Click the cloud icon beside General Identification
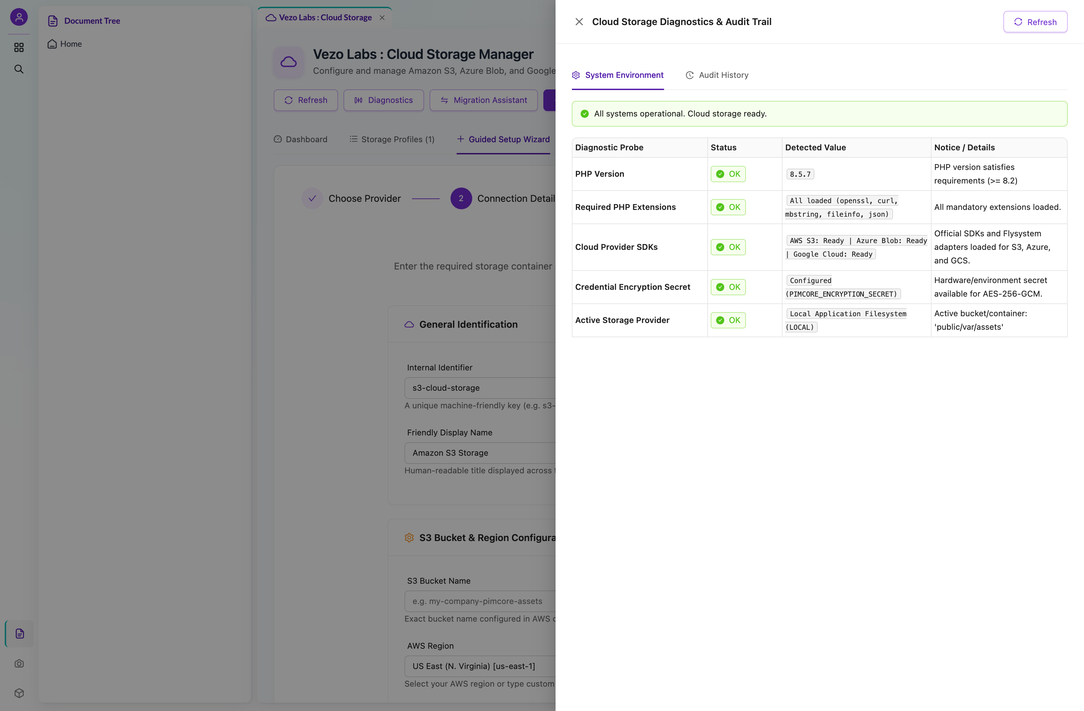The width and height of the screenshot is (1084, 711). click(409, 325)
